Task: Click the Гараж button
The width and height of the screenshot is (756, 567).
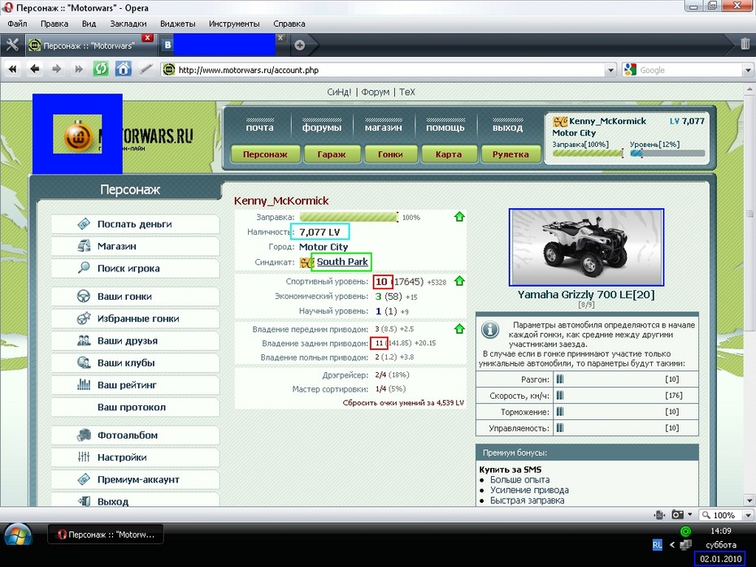Action: pos(332,154)
